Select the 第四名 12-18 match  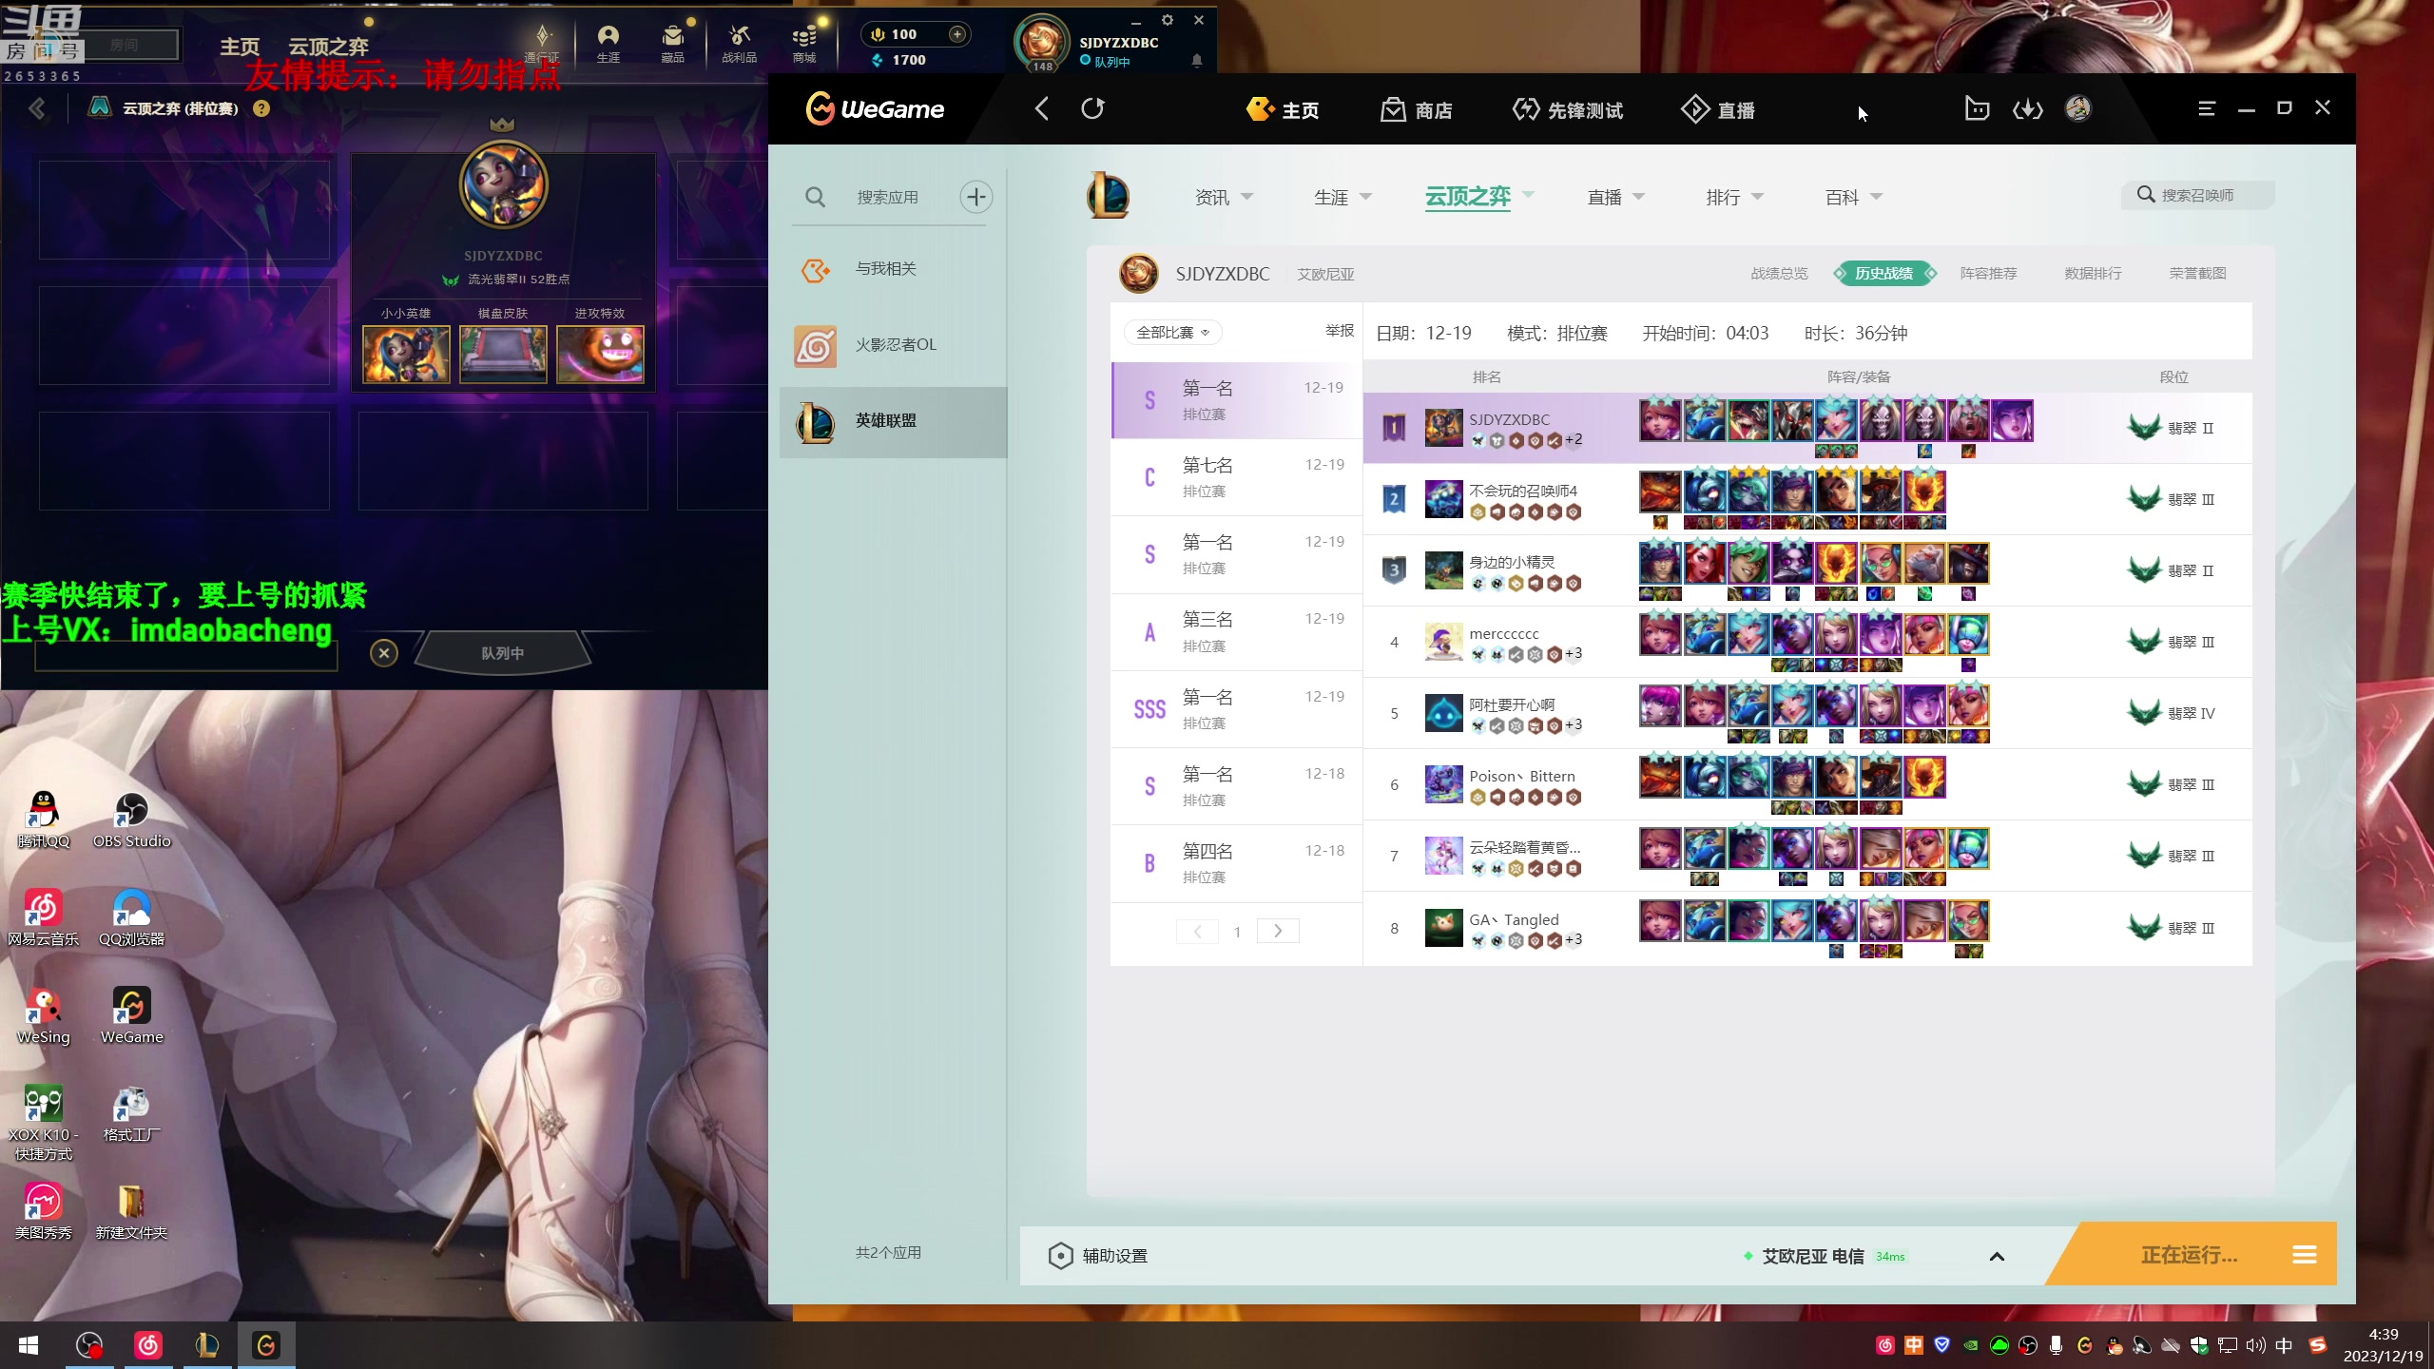tap(1236, 863)
